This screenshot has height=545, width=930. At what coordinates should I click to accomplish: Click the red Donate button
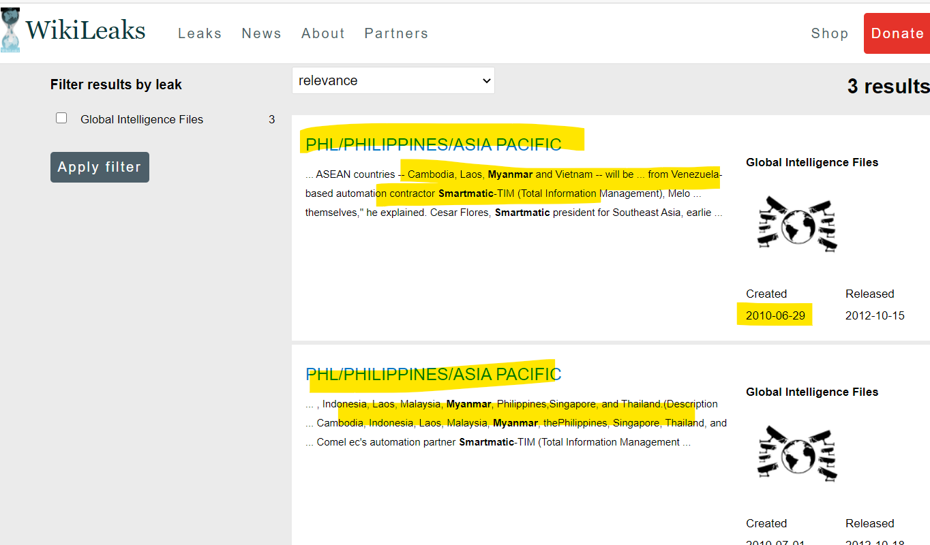point(897,33)
